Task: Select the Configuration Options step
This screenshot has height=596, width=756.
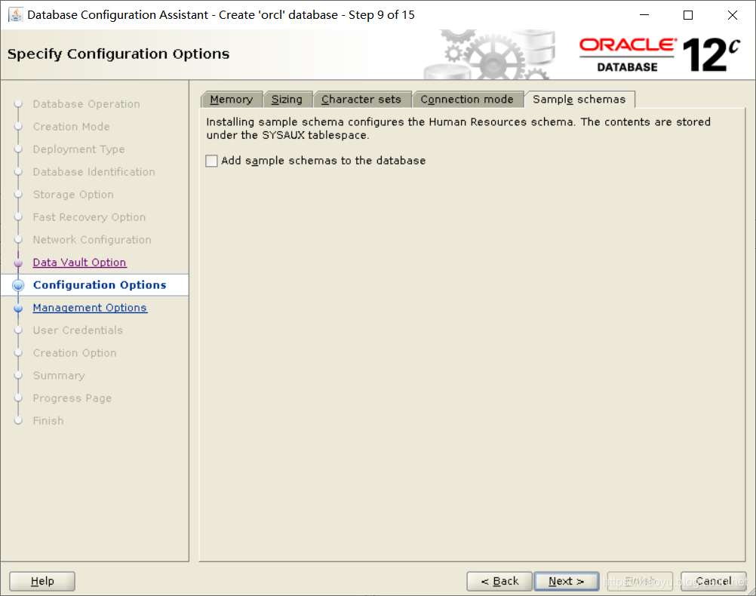Action: [100, 285]
